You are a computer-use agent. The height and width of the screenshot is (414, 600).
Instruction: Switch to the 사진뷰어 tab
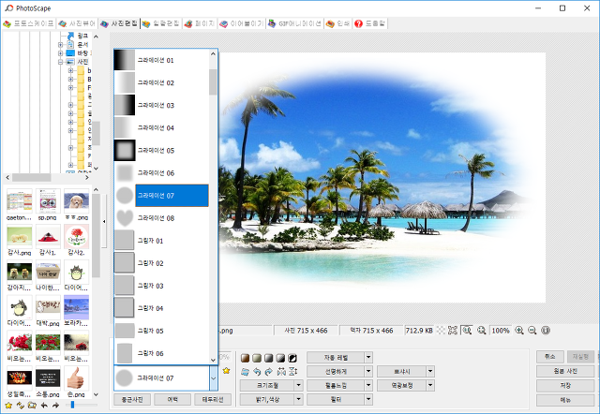(77, 23)
